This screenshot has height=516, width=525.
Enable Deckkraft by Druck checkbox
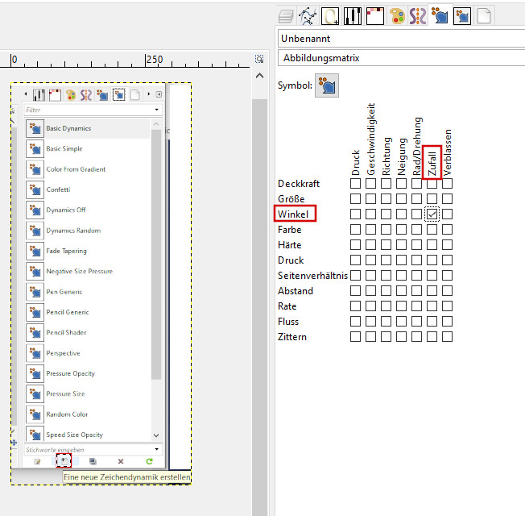356,184
